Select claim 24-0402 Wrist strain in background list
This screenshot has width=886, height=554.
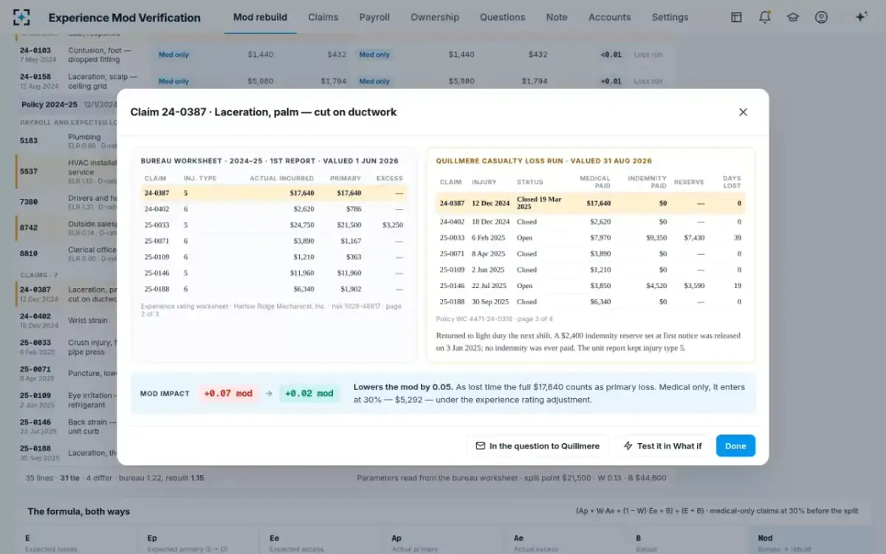[x=66, y=321]
